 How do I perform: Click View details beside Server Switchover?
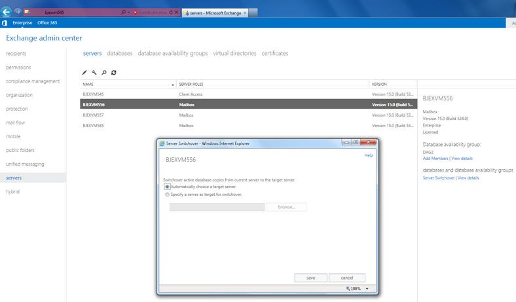click(468, 178)
